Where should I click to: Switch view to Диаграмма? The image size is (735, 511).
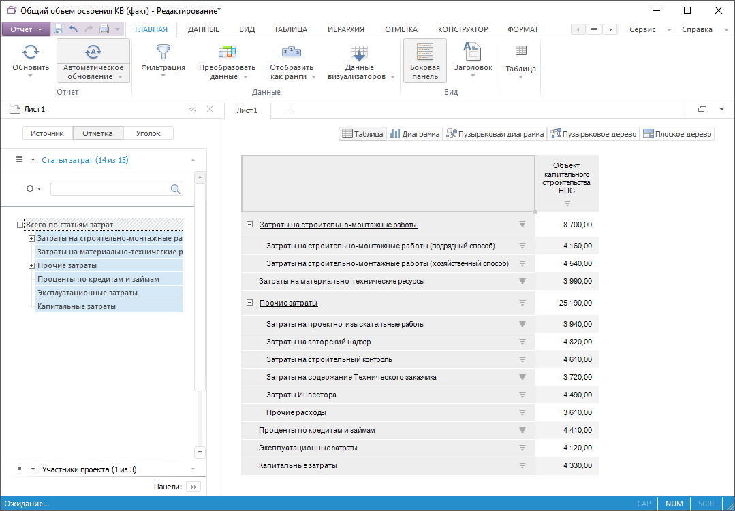[x=414, y=134]
